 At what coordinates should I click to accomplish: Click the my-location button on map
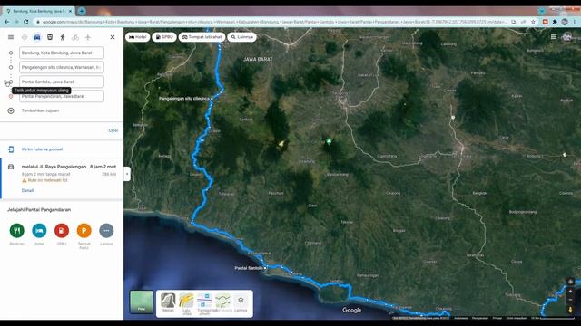[x=571, y=282]
